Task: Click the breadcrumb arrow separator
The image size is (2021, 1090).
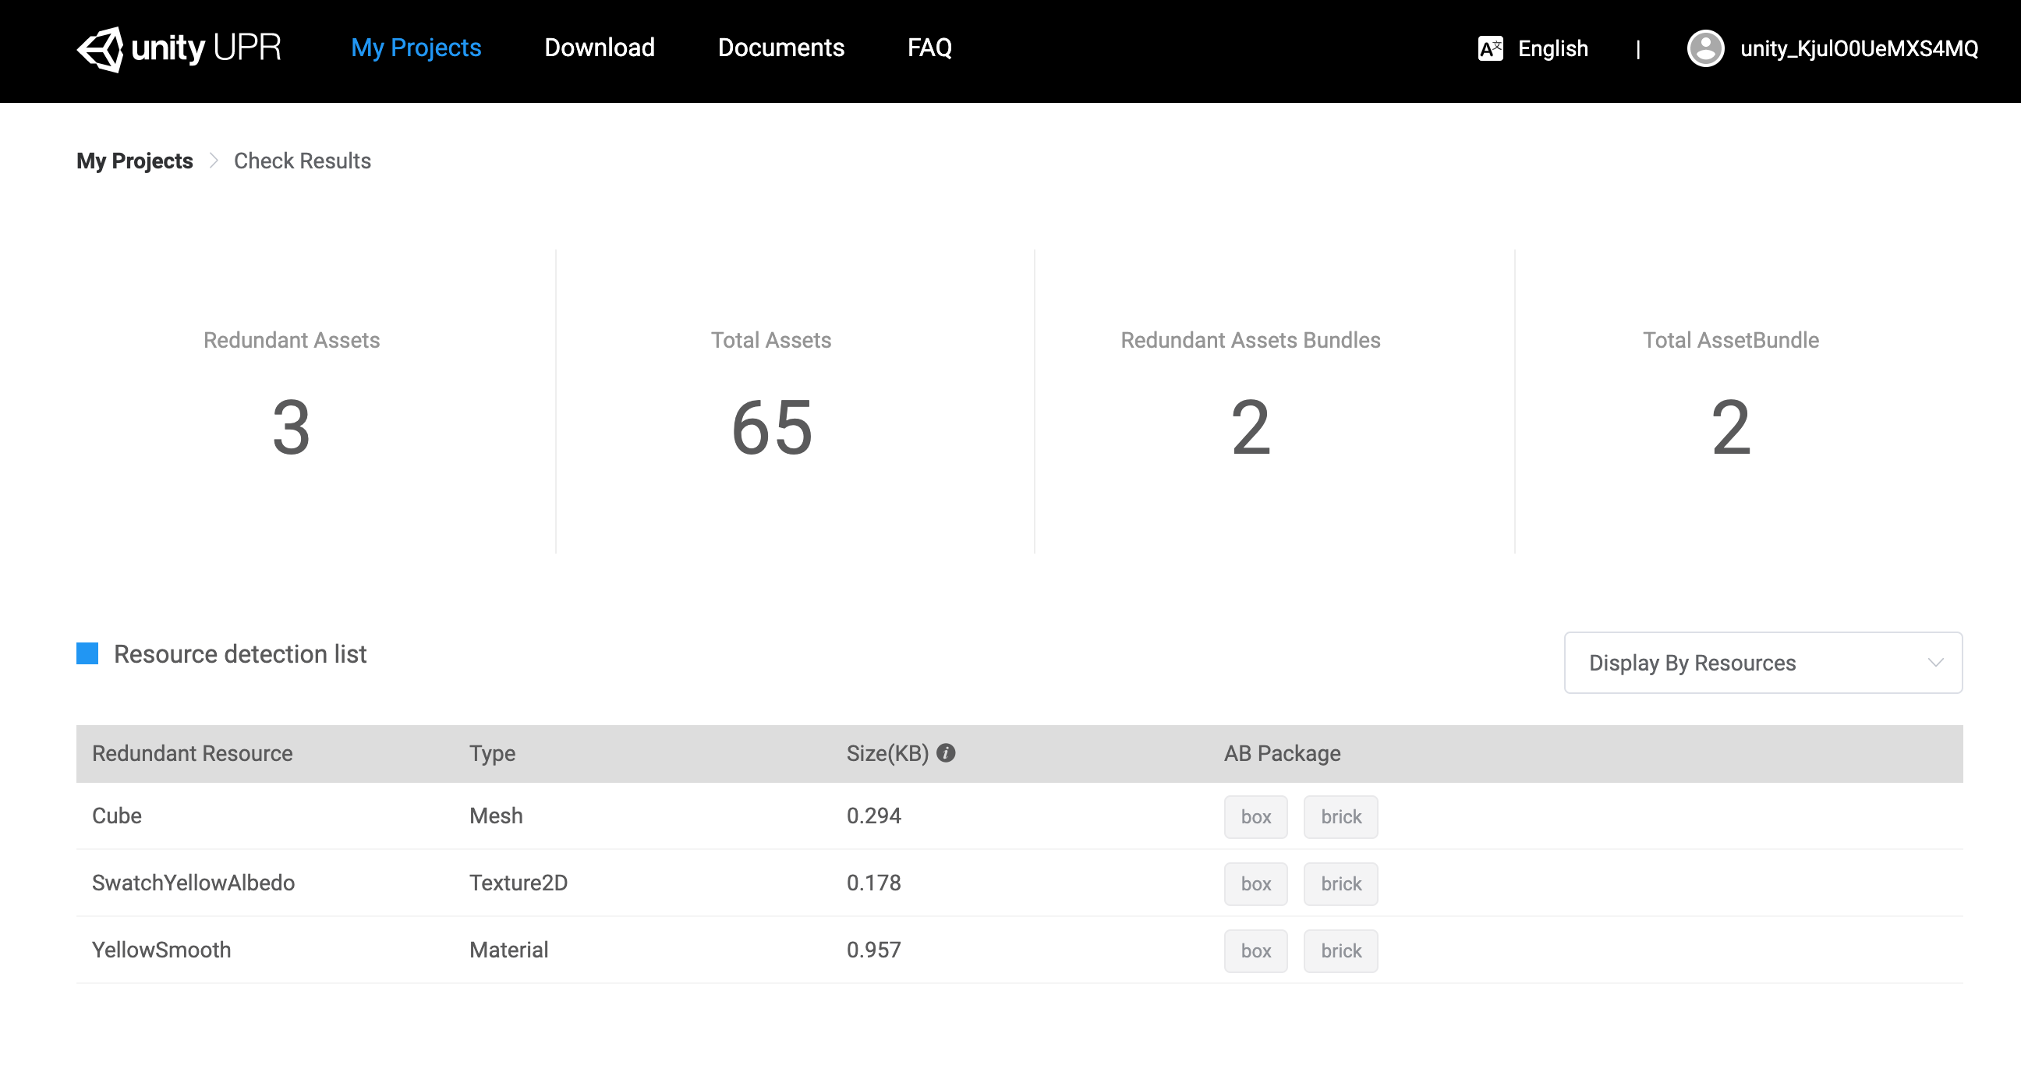Action: pyautogui.click(x=214, y=161)
